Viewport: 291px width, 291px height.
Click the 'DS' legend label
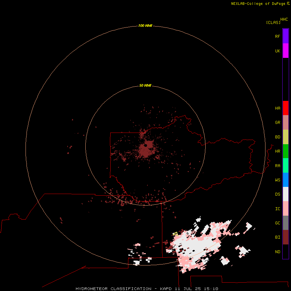(x=277, y=194)
